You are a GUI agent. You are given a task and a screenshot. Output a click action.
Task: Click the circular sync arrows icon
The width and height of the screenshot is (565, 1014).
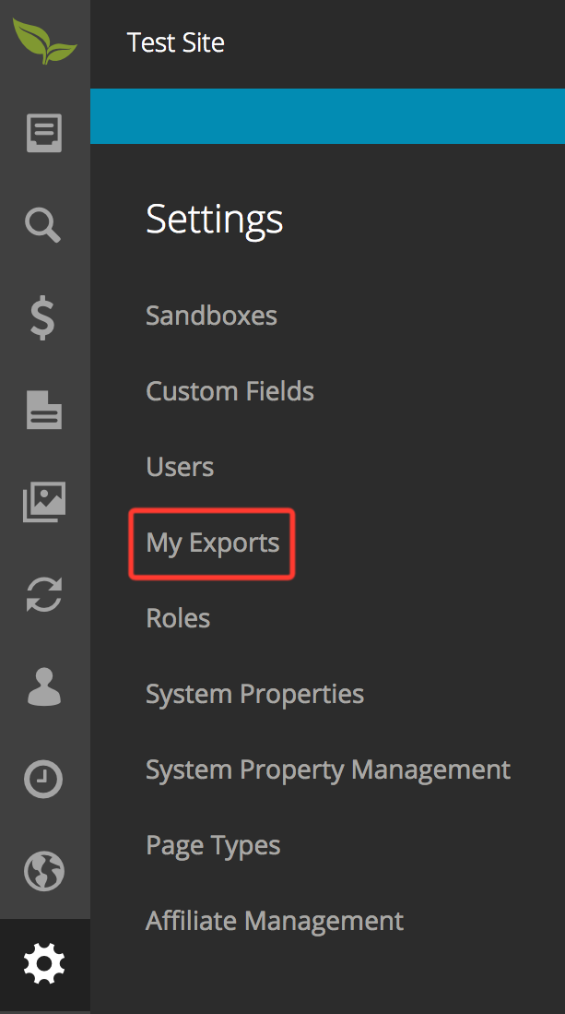[44, 593]
